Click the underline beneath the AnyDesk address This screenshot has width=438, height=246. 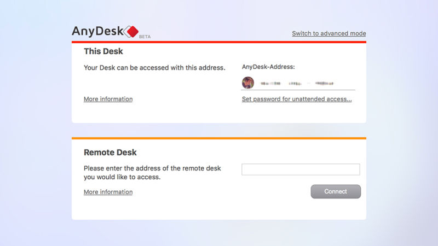298,90
